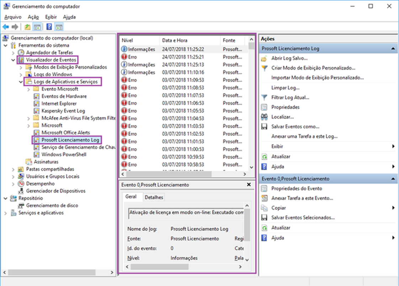
Task: Expand the Pastas compartilhadas node
Action: pyautogui.click(x=13, y=169)
